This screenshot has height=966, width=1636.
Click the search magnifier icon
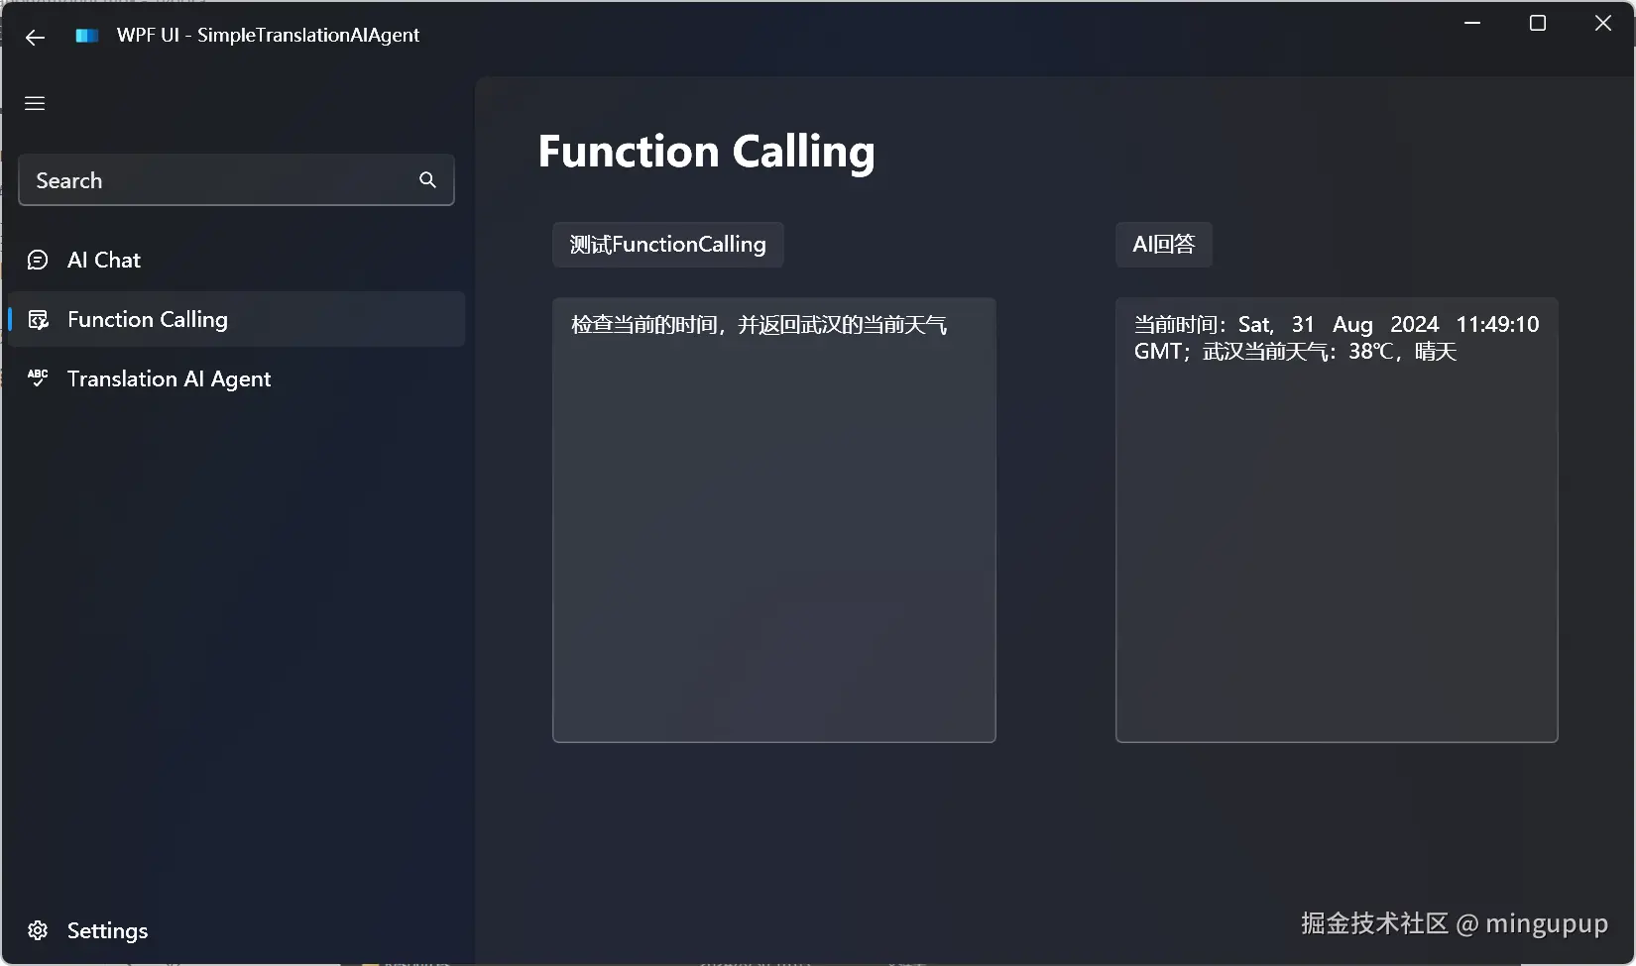coord(427,179)
